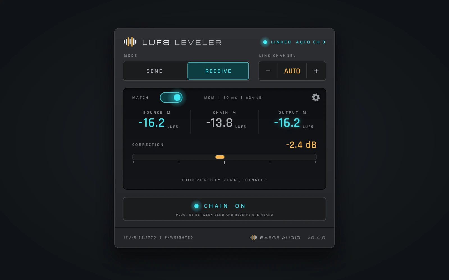Click 'Plug-ins between send and receive are heard' text
This screenshot has height=280, width=449.
(224, 215)
